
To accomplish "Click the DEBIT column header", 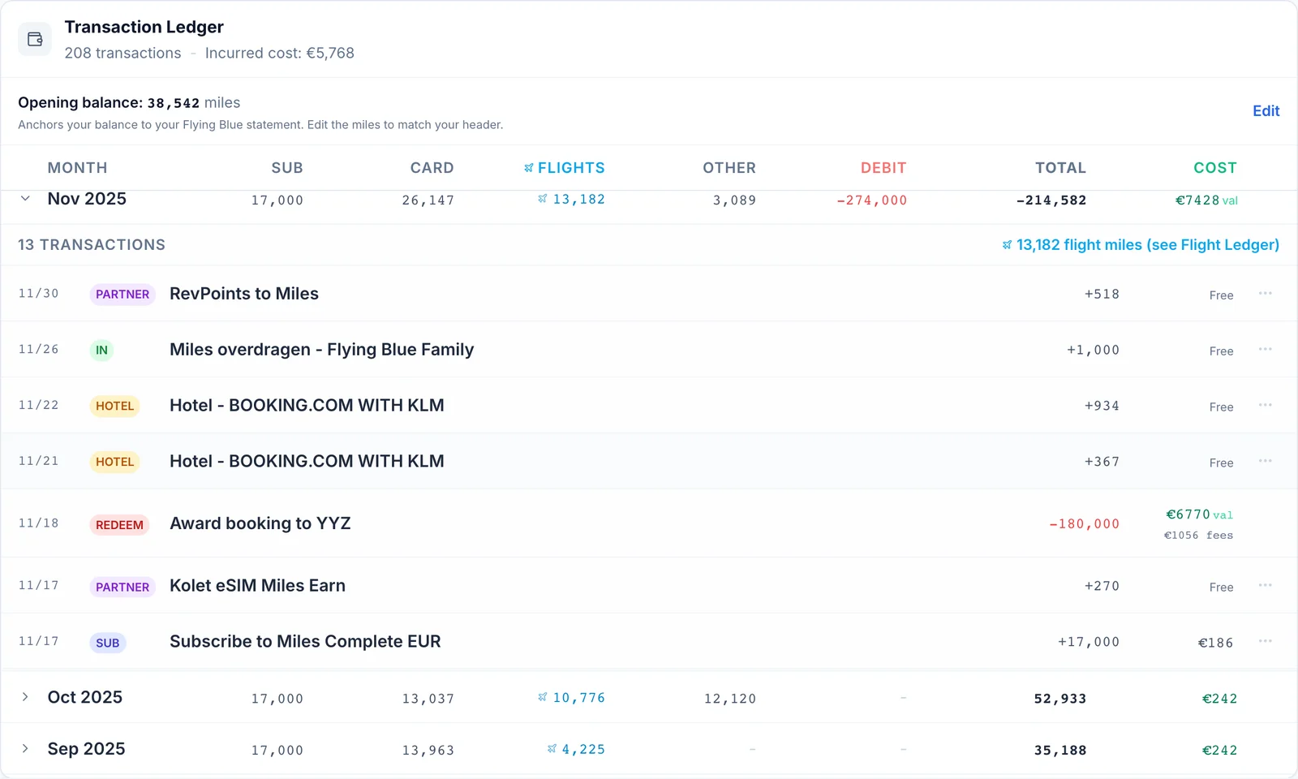I will (883, 168).
